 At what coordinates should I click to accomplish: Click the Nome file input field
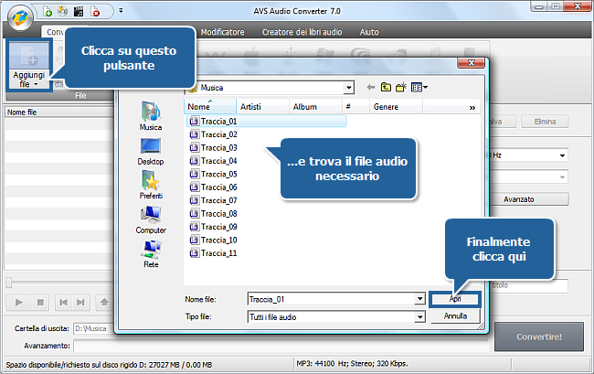pyautogui.click(x=331, y=299)
